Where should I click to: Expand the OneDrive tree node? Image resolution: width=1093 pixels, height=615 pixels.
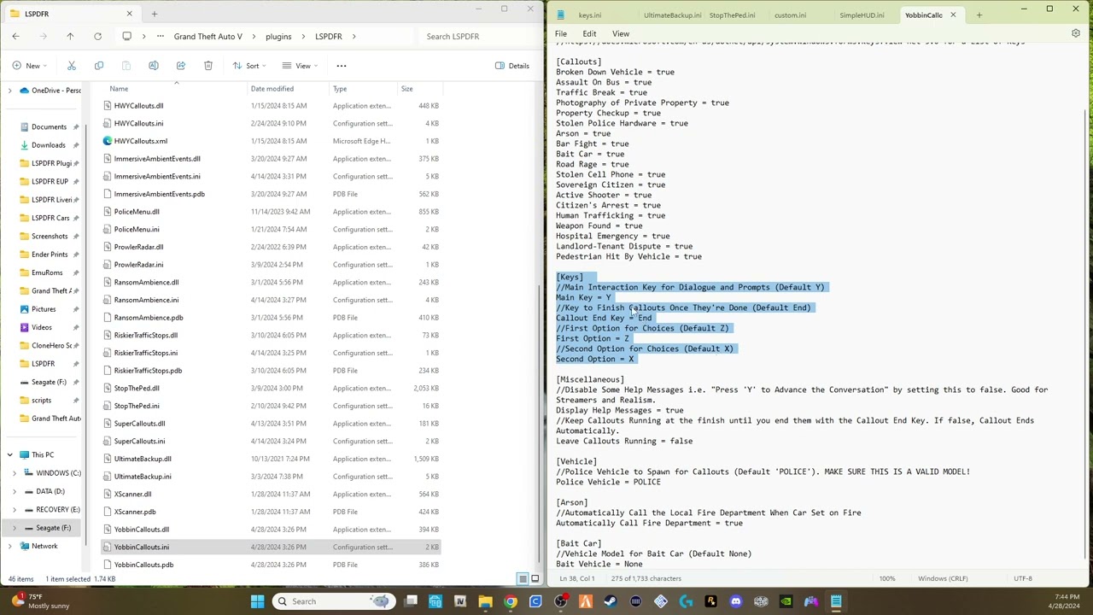pyautogui.click(x=9, y=91)
